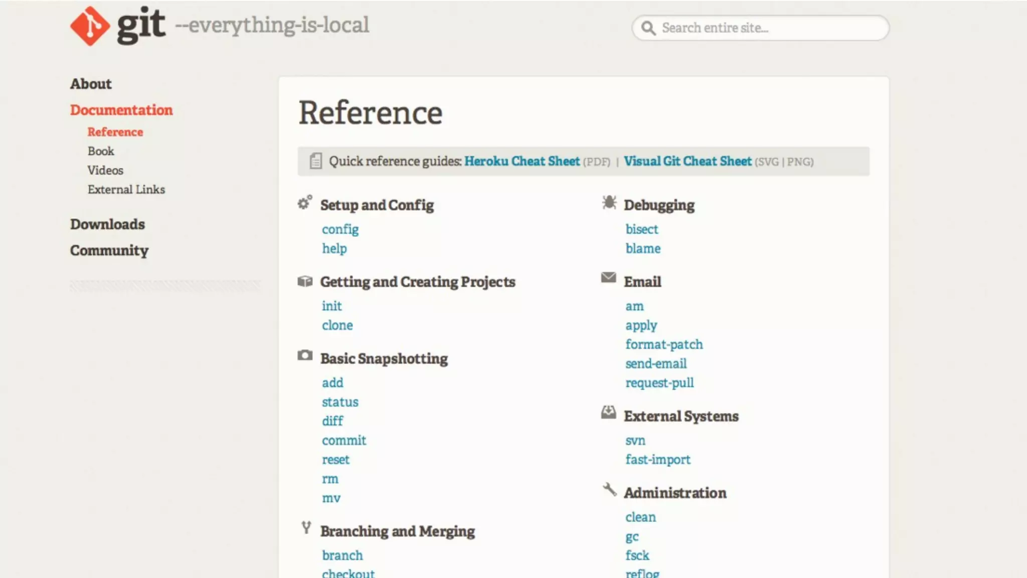
Task: Go to Downloads in the sidebar
Action: (107, 224)
